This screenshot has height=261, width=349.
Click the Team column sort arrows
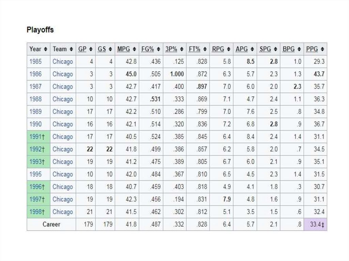point(71,49)
